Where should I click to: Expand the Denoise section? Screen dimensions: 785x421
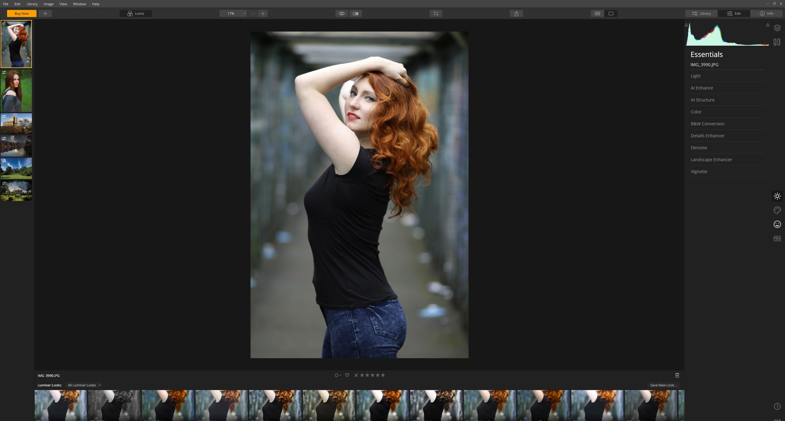(699, 147)
